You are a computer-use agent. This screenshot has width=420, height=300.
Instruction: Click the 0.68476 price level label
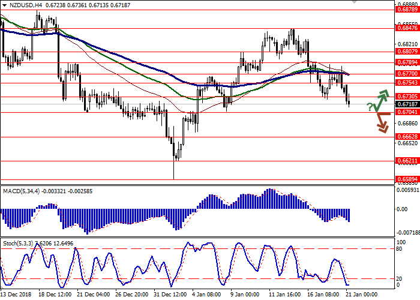coord(406,28)
